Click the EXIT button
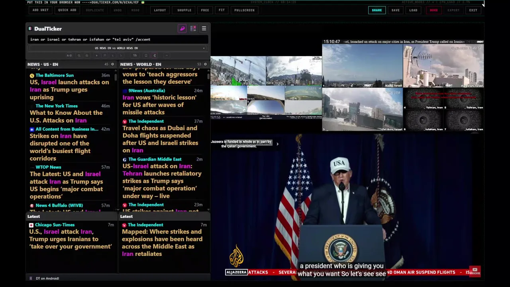Viewport: 510px width, 287px height. (x=473, y=10)
